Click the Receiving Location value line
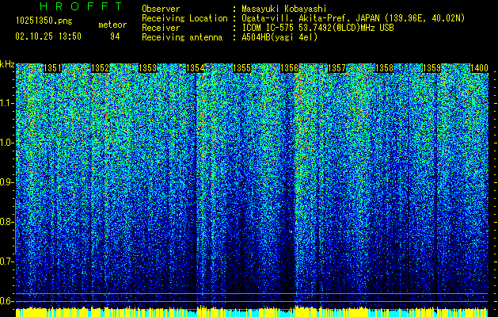 353,18
